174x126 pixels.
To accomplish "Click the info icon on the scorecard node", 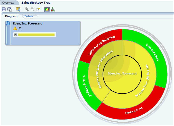I will (x=8, y=23).
